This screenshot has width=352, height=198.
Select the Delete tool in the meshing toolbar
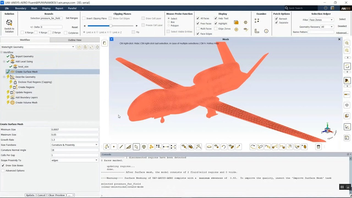click(x=318, y=147)
